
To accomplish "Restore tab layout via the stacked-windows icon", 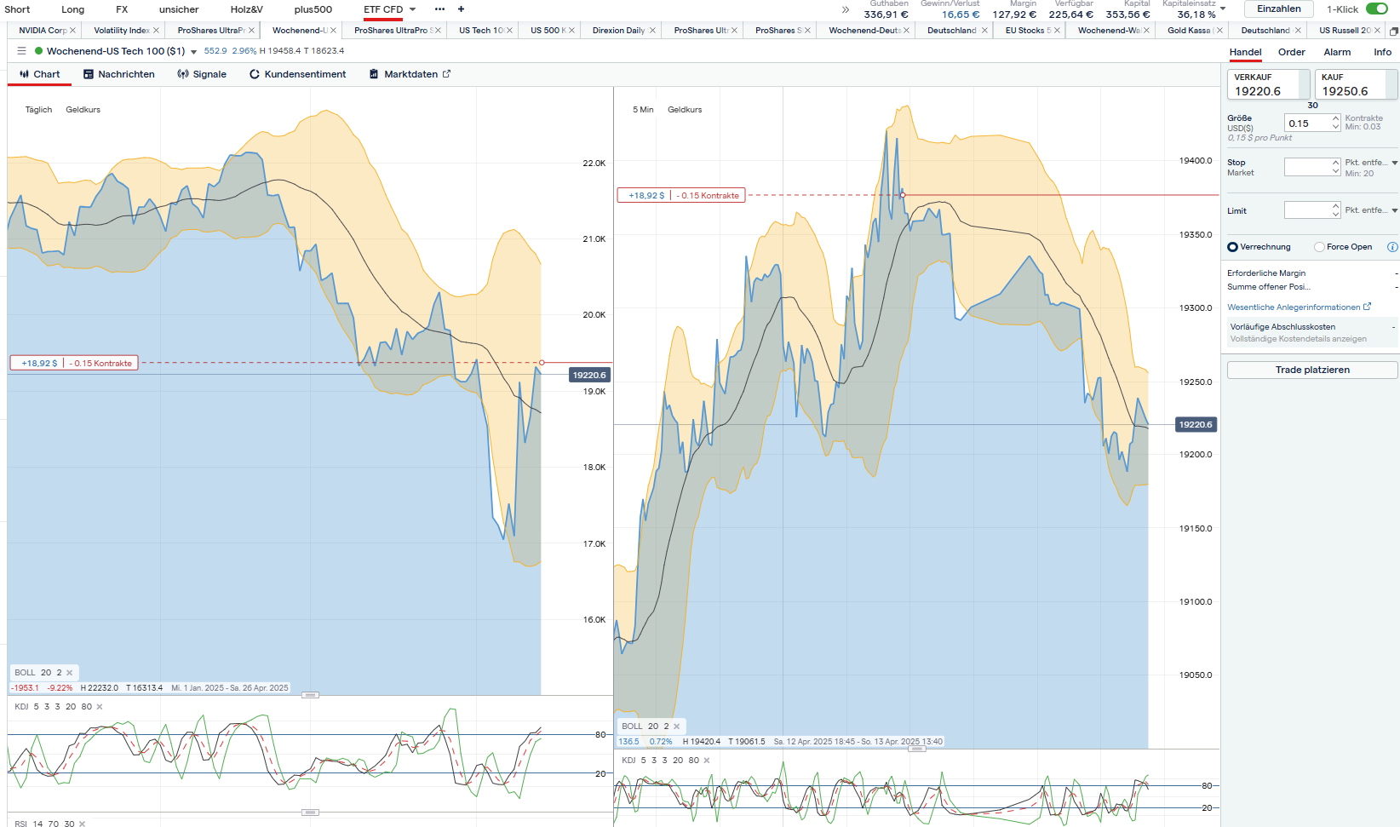I will [x=1393, y=31].
